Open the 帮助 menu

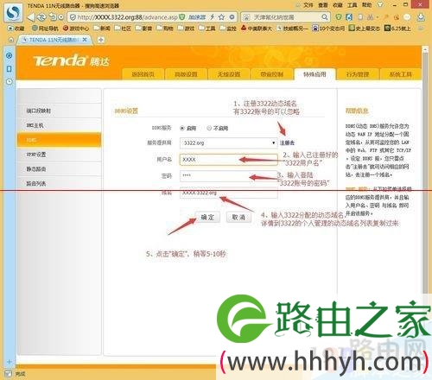pyautogui.click(x=367, y=5)
